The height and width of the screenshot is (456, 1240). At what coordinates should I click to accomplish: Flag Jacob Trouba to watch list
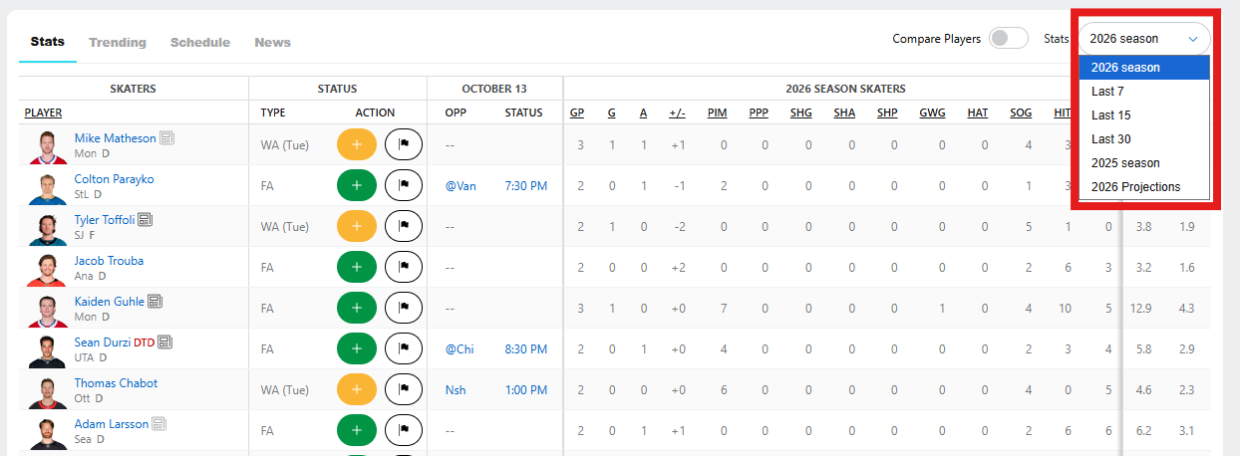(x=403, y=267)
